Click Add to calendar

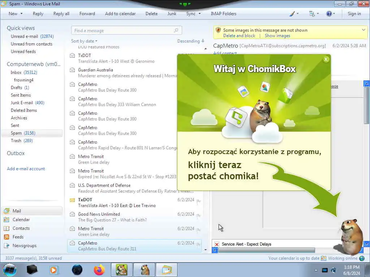tap(120, 14)
